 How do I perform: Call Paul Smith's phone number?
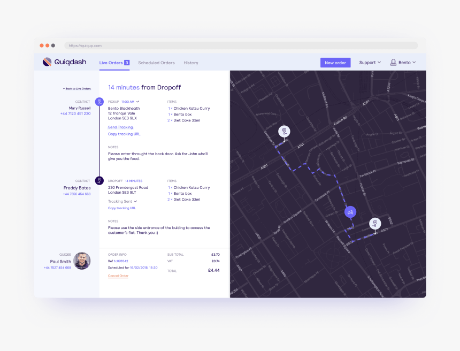(57, 268)
